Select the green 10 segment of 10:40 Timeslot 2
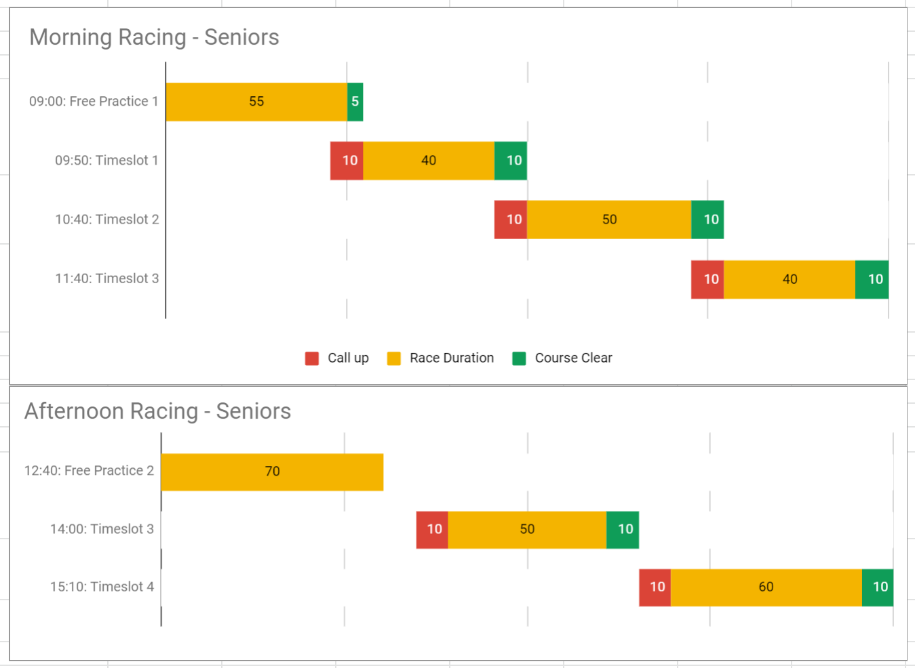Screen dimensions: 915x668 click(707, 220)
